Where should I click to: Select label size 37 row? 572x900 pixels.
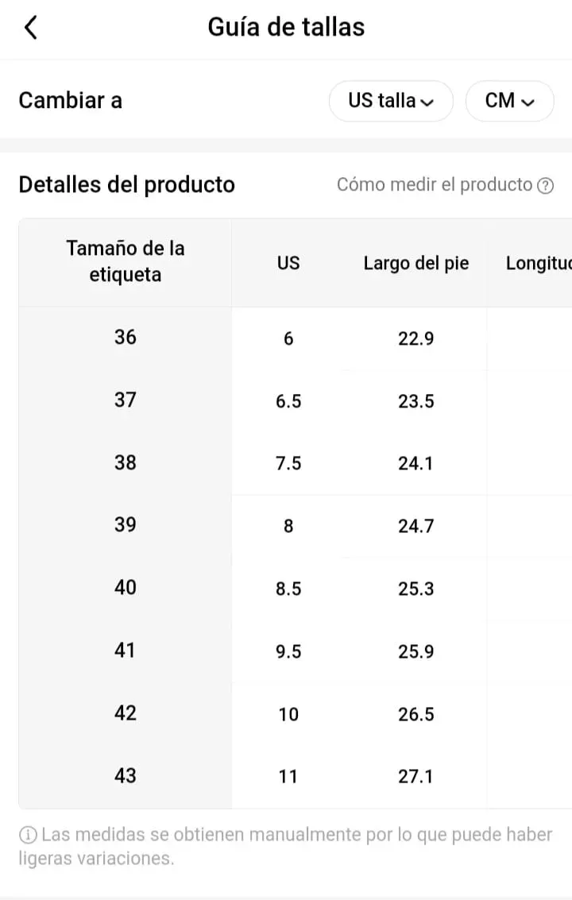click(x=126, y=400)
